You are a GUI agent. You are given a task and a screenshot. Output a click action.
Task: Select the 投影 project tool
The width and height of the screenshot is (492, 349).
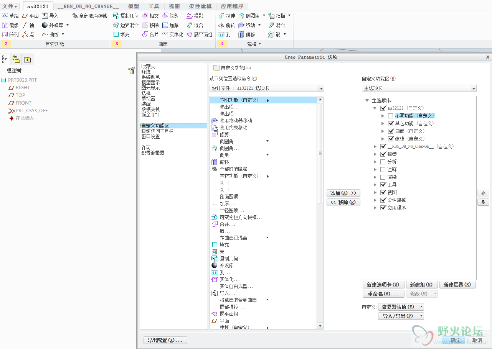pos(195,16)
